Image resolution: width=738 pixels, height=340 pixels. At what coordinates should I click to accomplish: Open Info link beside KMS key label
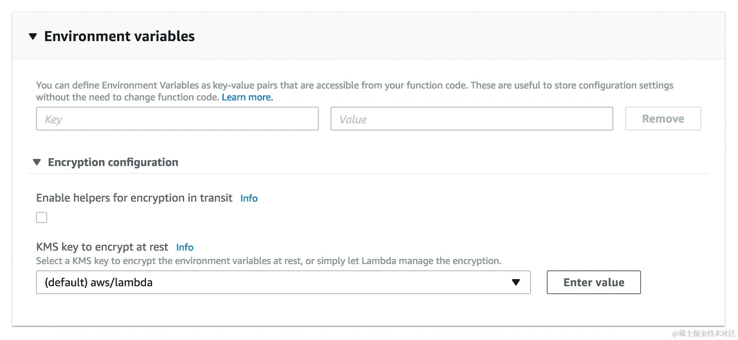pos(184,247)
